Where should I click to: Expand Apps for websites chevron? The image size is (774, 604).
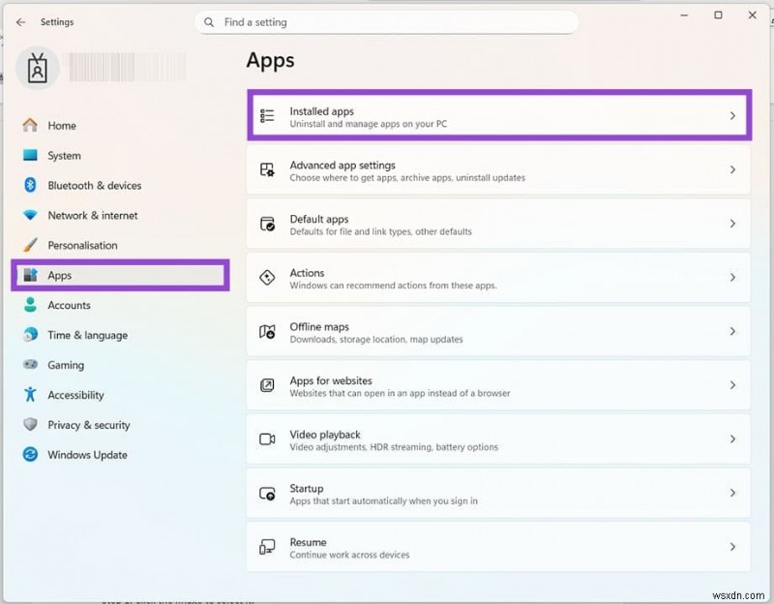tap(732, 384)
